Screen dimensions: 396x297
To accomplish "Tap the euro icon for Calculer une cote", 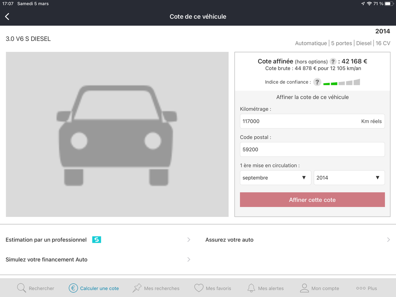I will 73,288.
